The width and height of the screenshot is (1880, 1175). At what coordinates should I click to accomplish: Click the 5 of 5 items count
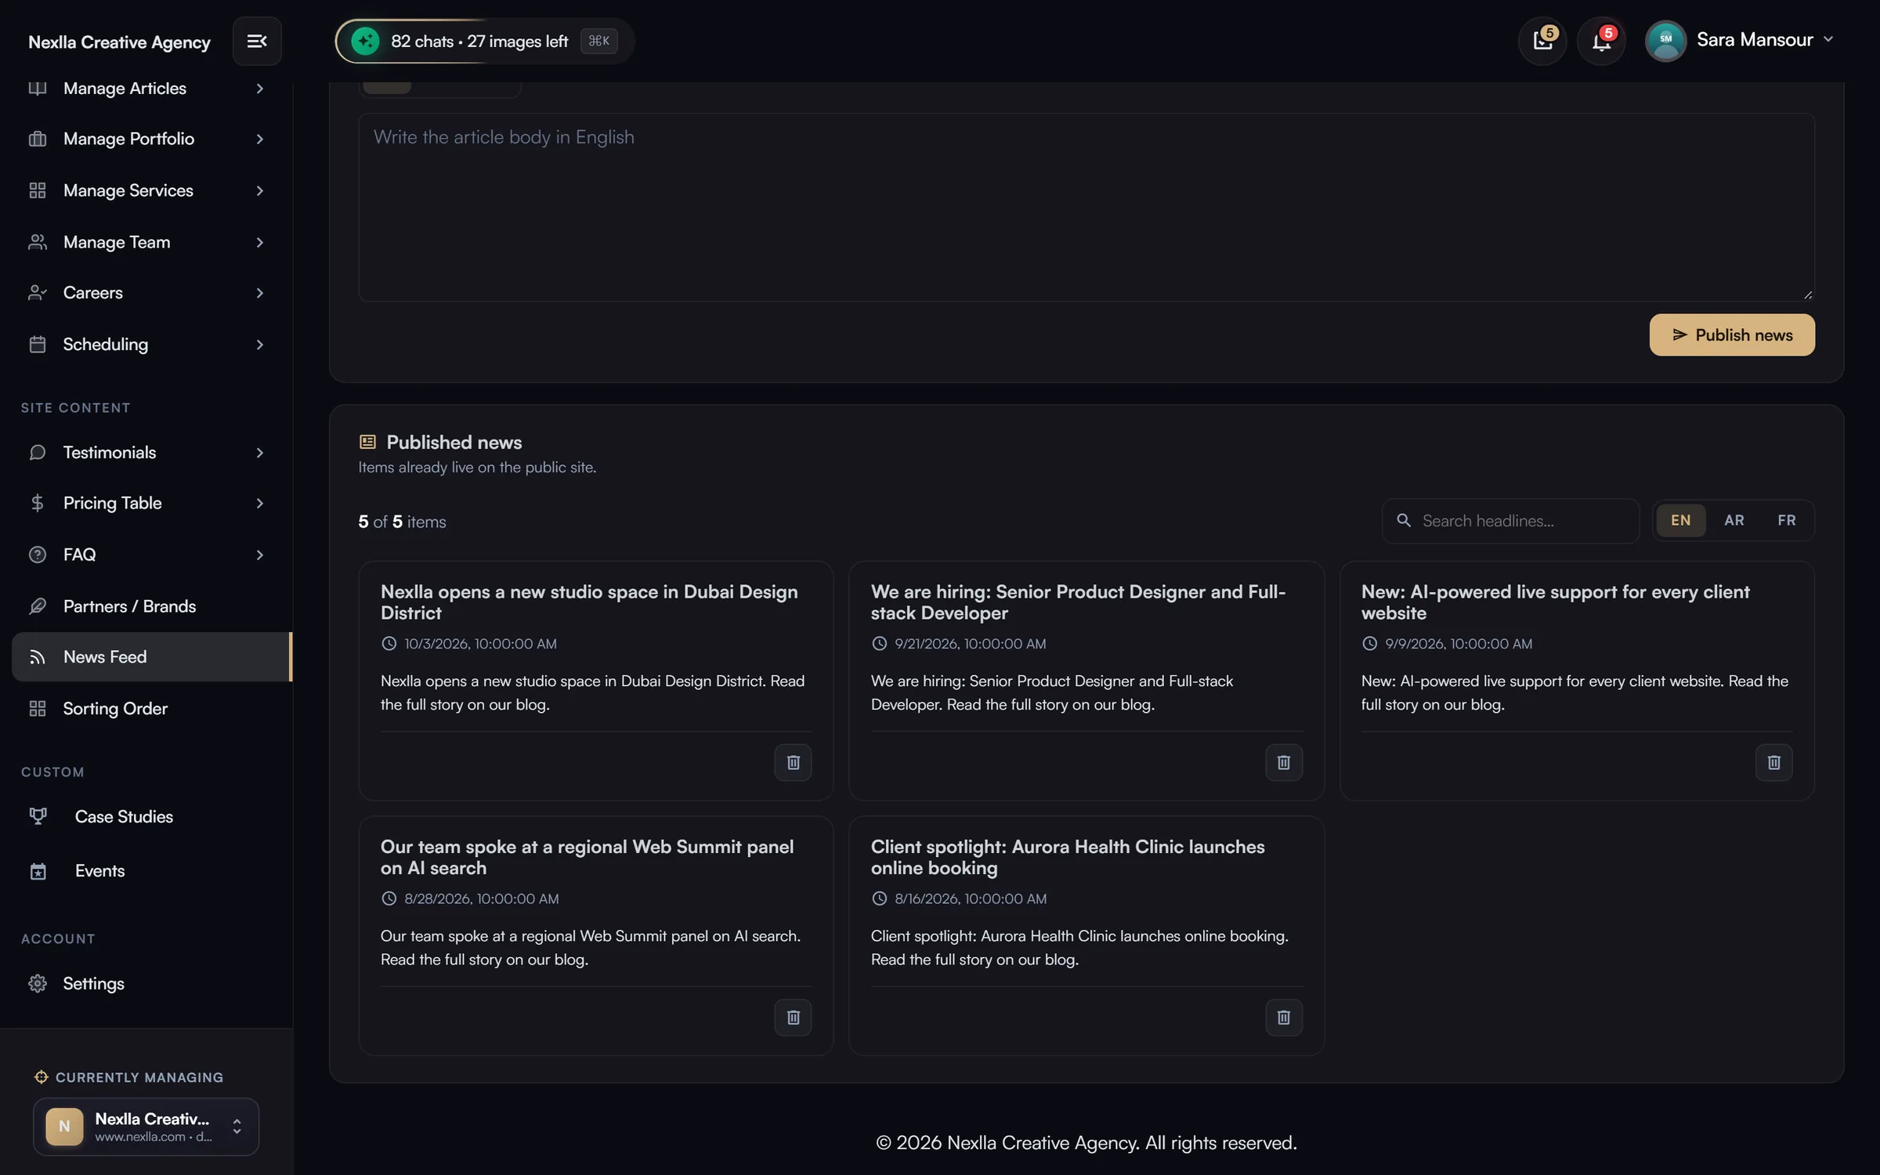402,522
